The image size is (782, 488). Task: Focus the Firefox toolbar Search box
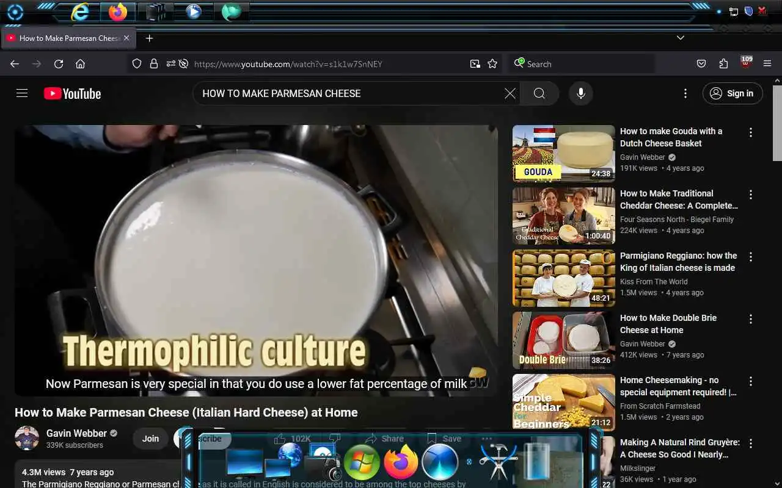click(582, 64)
